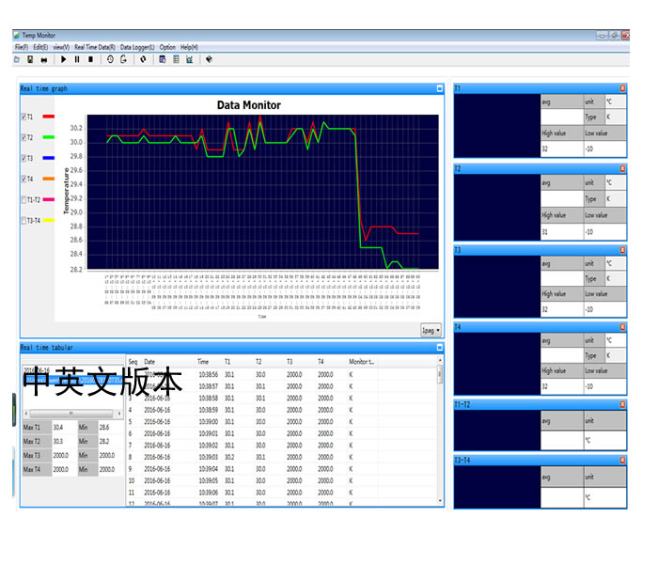Click the save icon in the toolbar
658x564 pixels.
30,59
